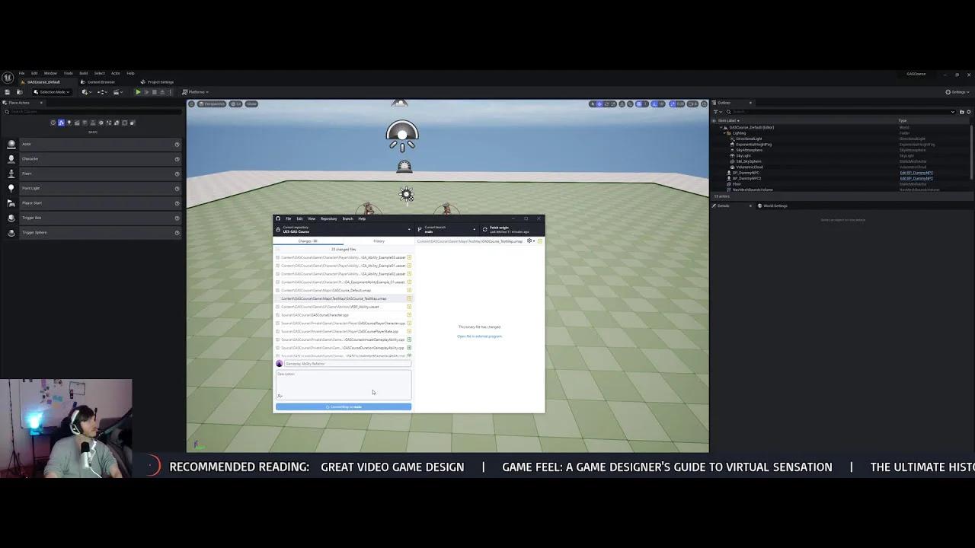Toggle the checkbox for GASCourseCharacter.cpp
This screenshot has height=548, width=975.
coord(277,315)
